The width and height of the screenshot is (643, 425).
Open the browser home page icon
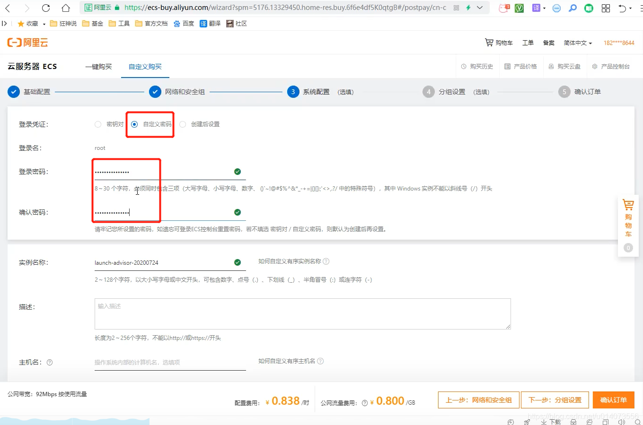pos(66,8)
